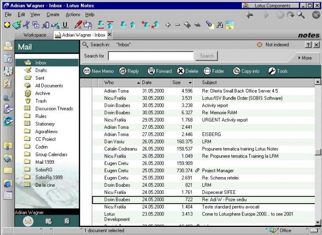Click the Search button
Viewport: 322px width, 235px height.
coord(207,56)
